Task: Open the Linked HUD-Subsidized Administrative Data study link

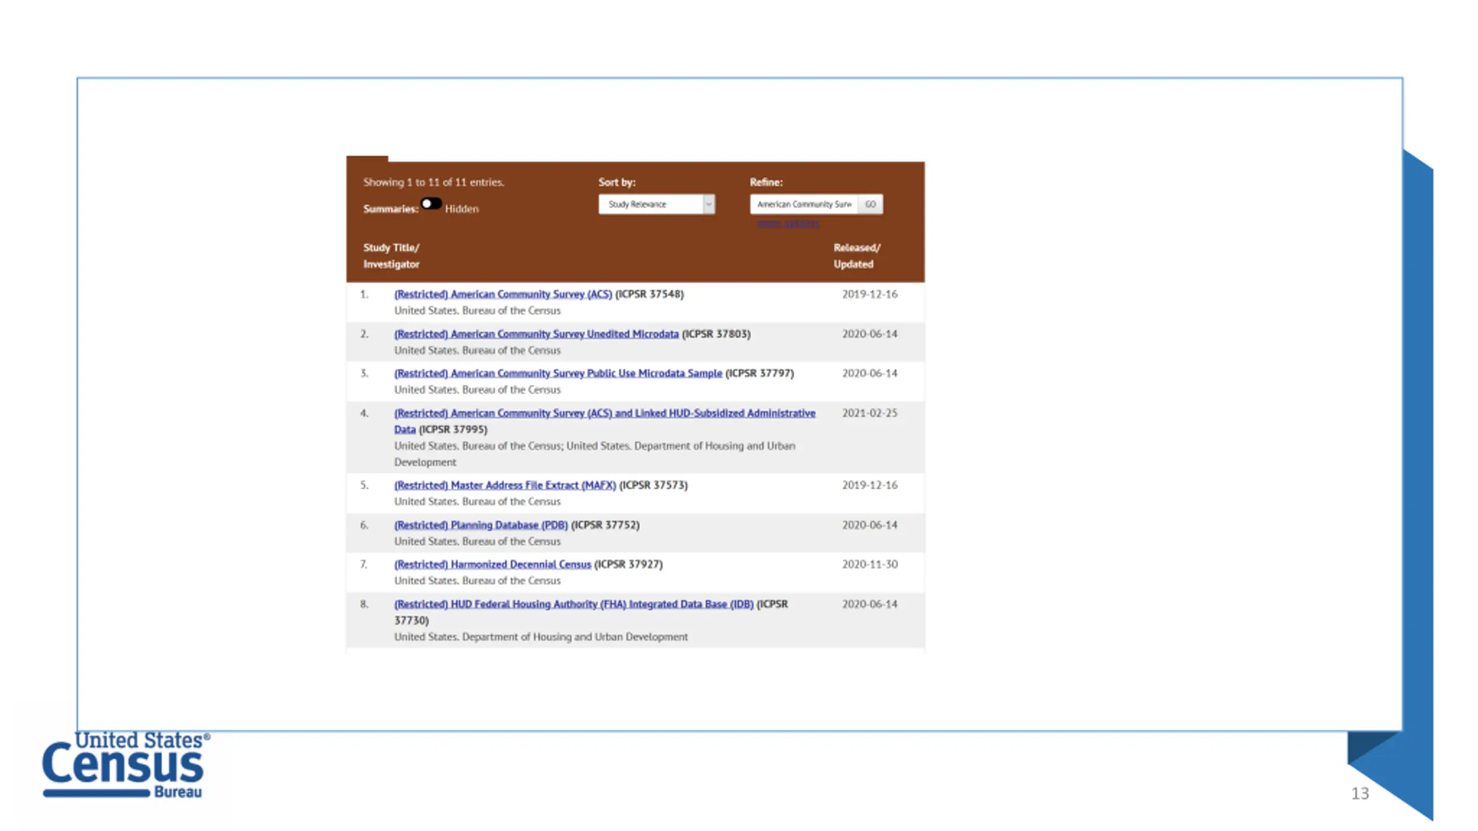Action: [604, 421]
